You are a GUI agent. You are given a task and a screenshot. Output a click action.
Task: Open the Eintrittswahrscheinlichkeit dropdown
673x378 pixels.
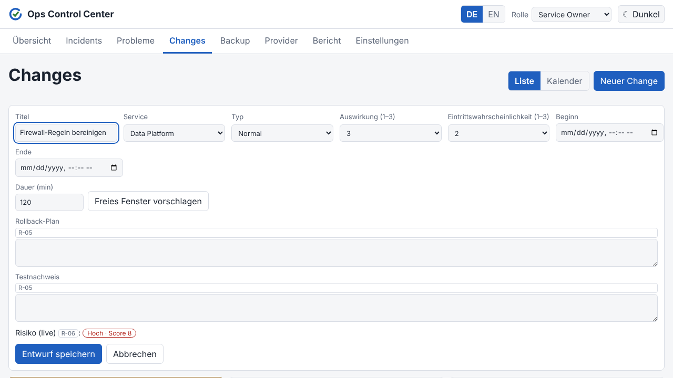point(498,133)
